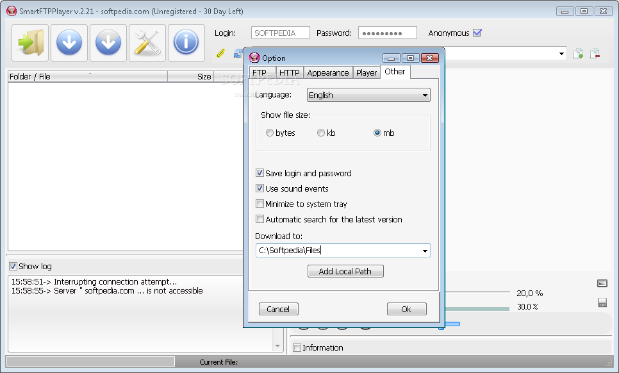Check the Information checkbox
Image resolution: width=619 pixels, height=373 pixels.
(x=297, y=348)
